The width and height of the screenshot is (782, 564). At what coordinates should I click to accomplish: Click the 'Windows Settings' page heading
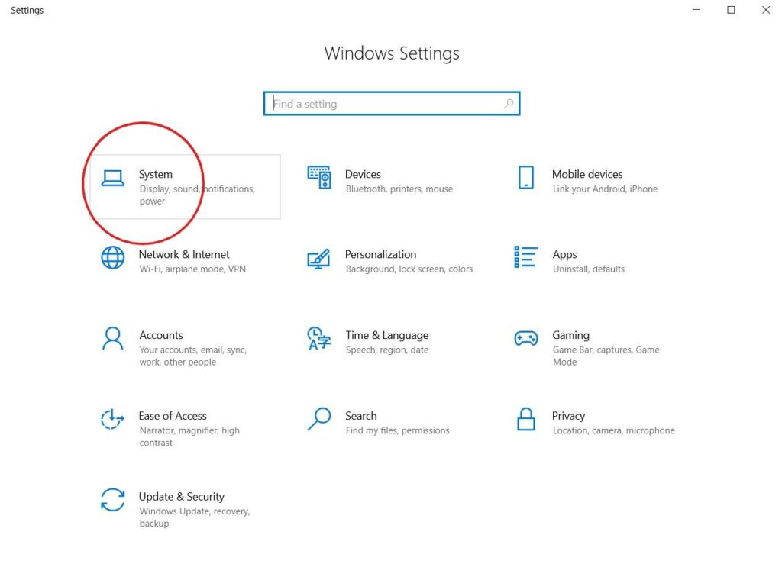click(x=392, y=53)
